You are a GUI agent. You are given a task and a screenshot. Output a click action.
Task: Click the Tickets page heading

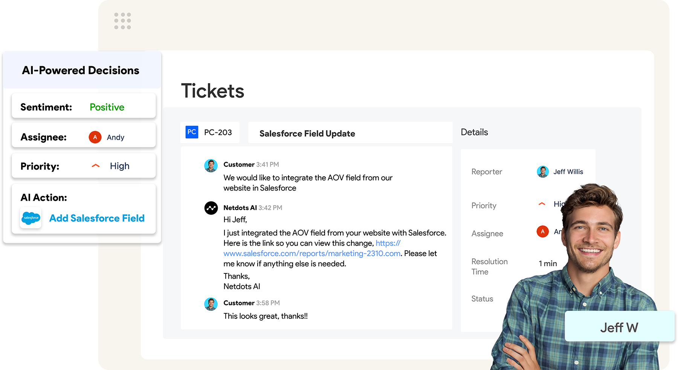(212, 91)
